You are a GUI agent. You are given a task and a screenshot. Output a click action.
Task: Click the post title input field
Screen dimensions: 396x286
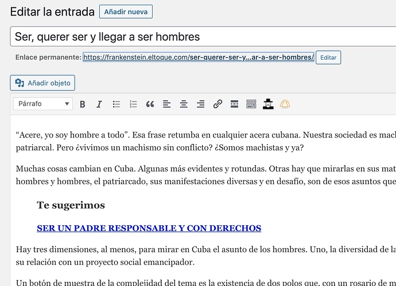click(203, 37)
